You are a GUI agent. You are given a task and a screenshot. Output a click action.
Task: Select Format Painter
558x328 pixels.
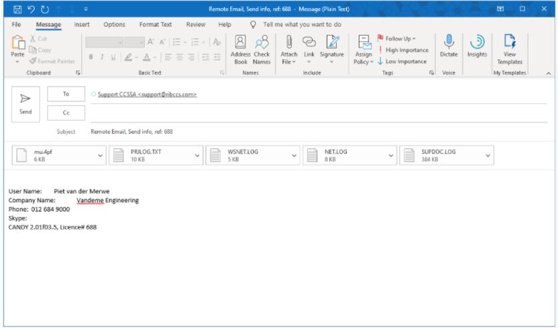point(52,61)
